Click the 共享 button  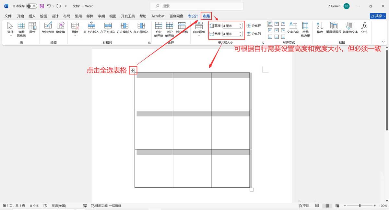click(x=377, y=16)
